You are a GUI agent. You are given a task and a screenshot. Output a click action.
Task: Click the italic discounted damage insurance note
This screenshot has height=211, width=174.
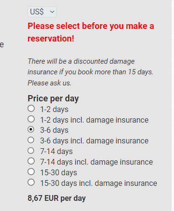click(90, 72)
